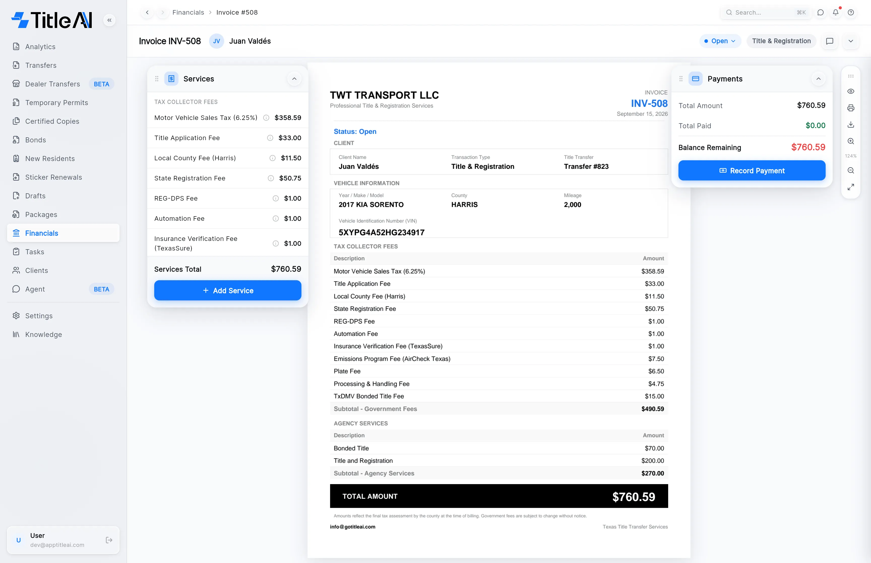Click the Title & Registration tag
871x563 pixels.
click(x=781, y=41)
